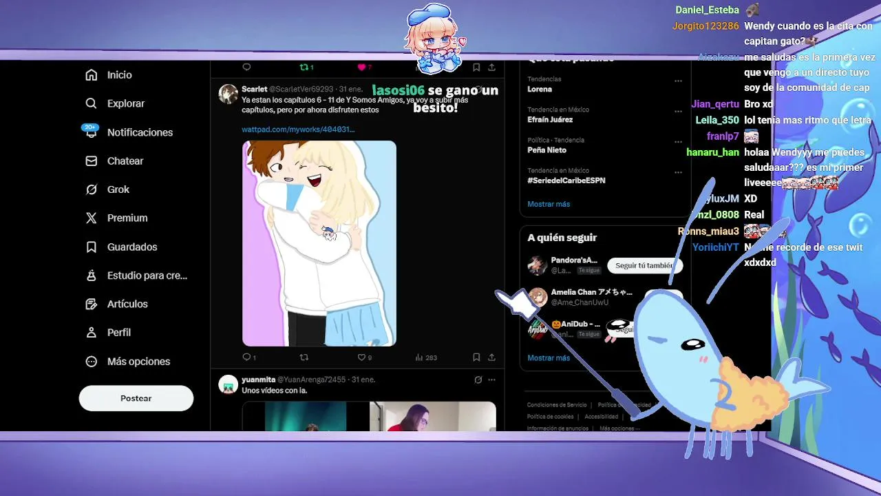Click the Postear button

click(136, 398)
